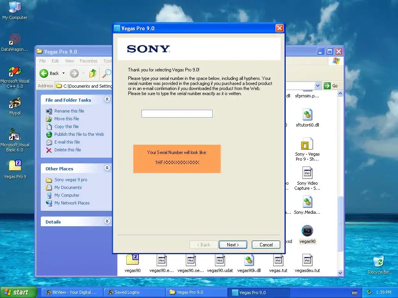Click Publish this file to the Web
The height and width of the screenshot is (298, 398).
point(79,134)
